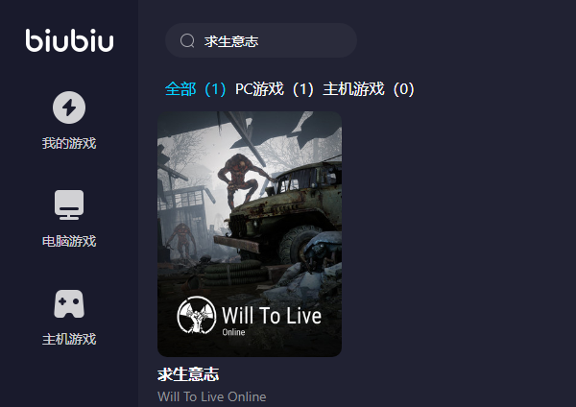576x407 pixels.
Task: Click the magnifier search icon
Action: [187, 40]
